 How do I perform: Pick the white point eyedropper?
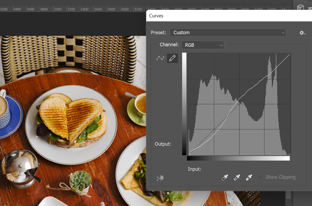[x=249, y=177]
